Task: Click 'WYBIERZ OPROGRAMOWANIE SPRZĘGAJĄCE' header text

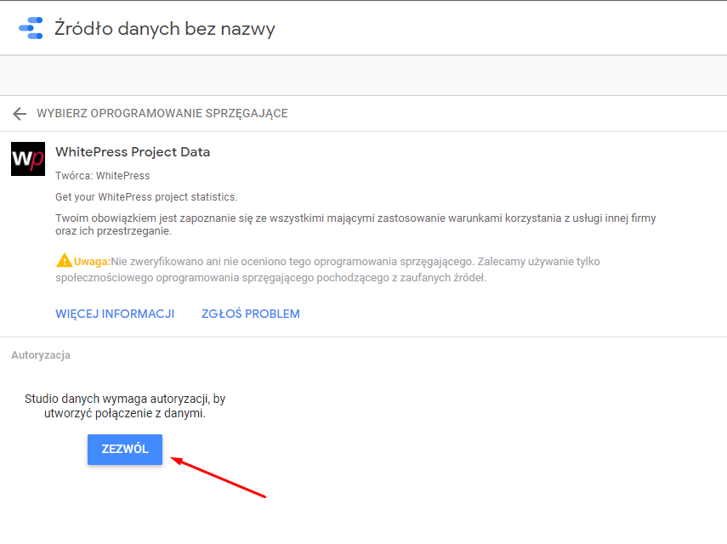Action: coord(162,114)
